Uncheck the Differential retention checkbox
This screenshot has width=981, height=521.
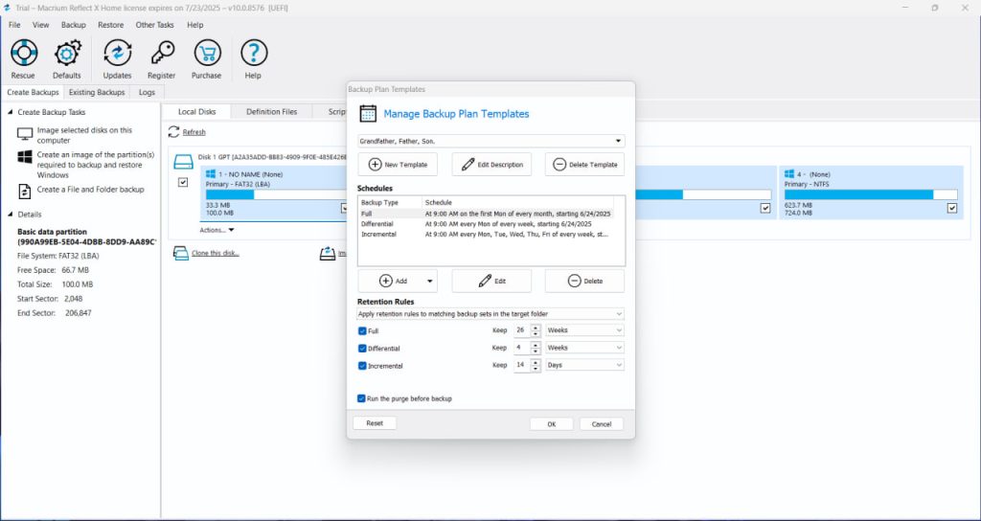[362, 349]
